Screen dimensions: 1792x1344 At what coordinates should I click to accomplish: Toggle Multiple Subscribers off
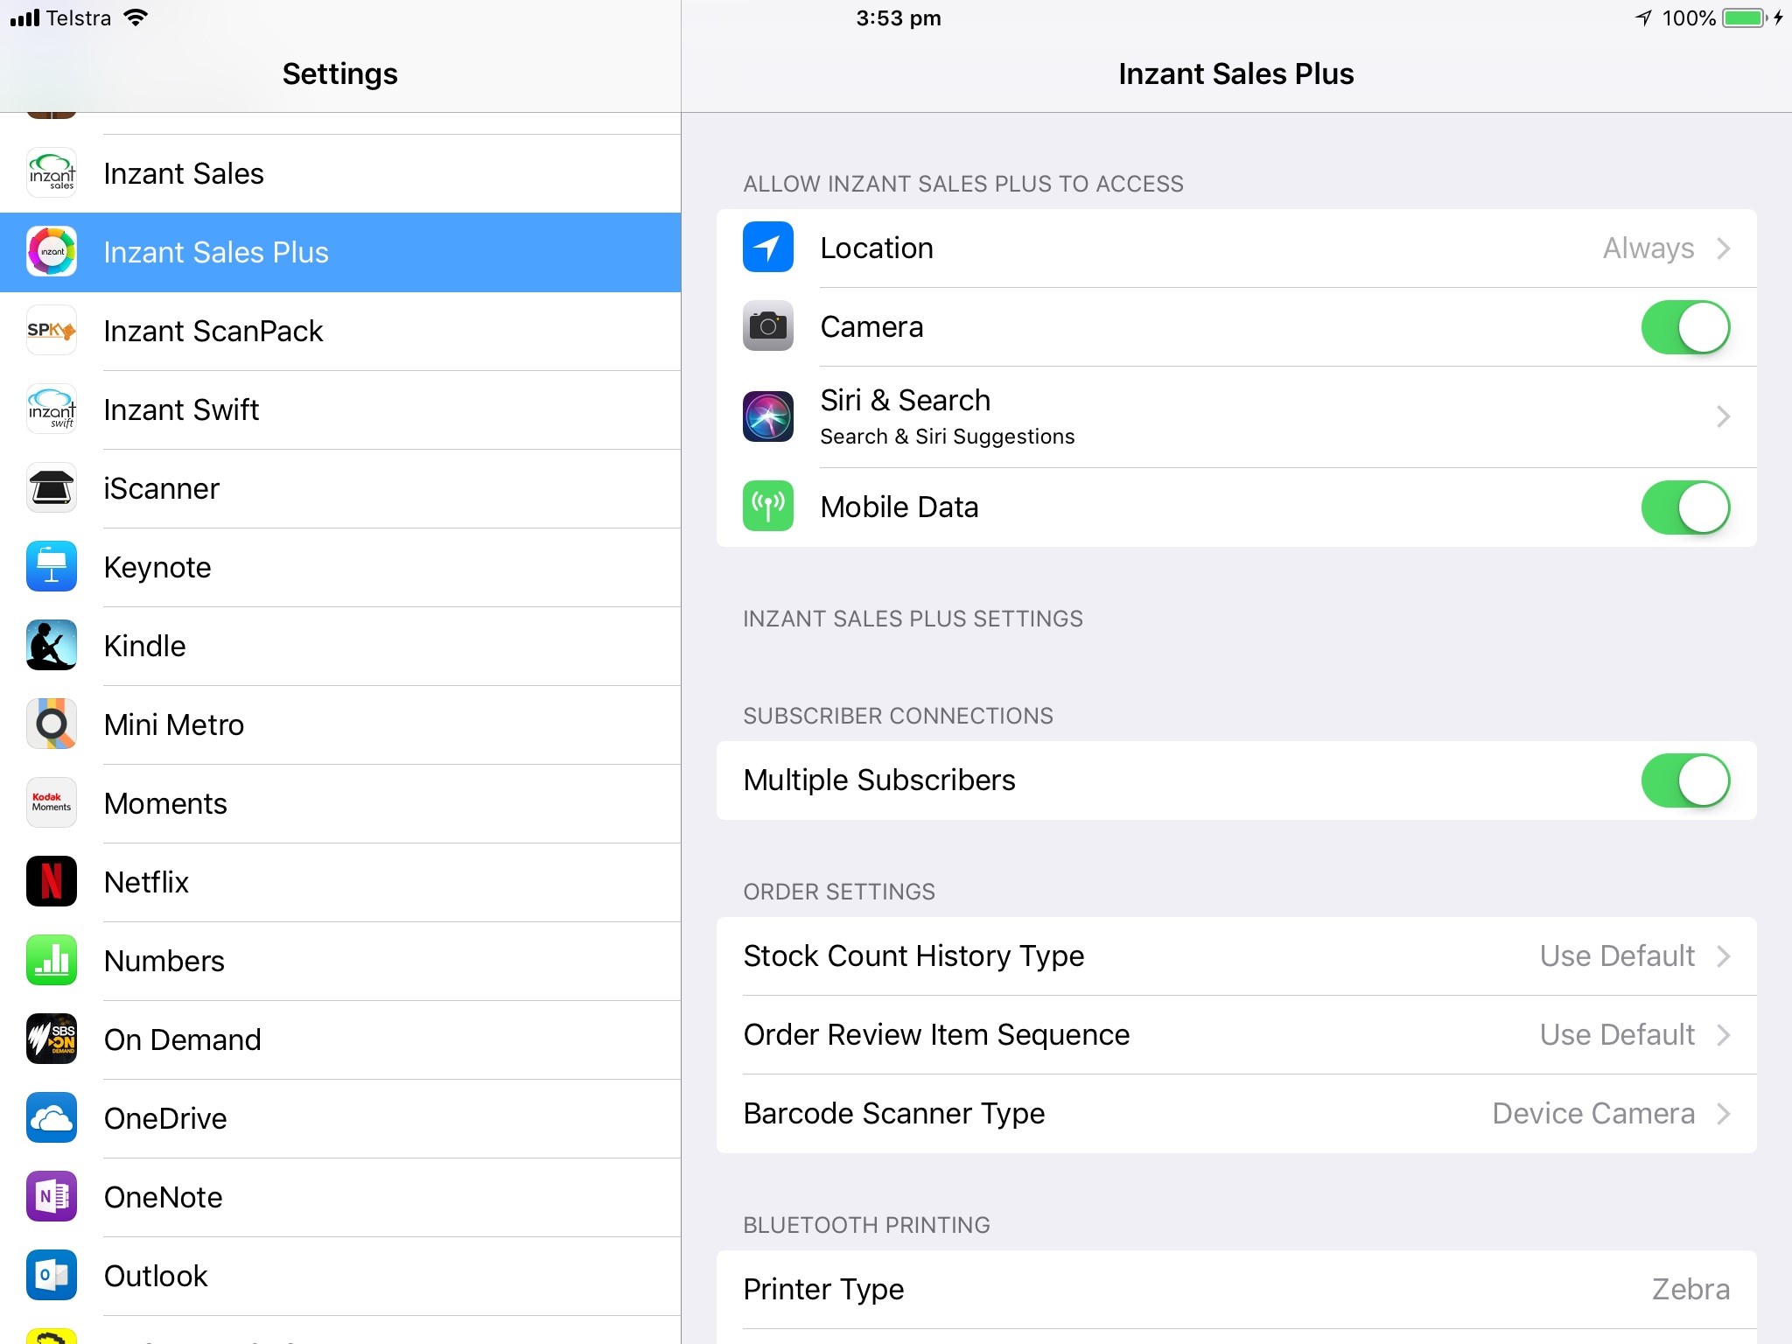[1684, 780]
